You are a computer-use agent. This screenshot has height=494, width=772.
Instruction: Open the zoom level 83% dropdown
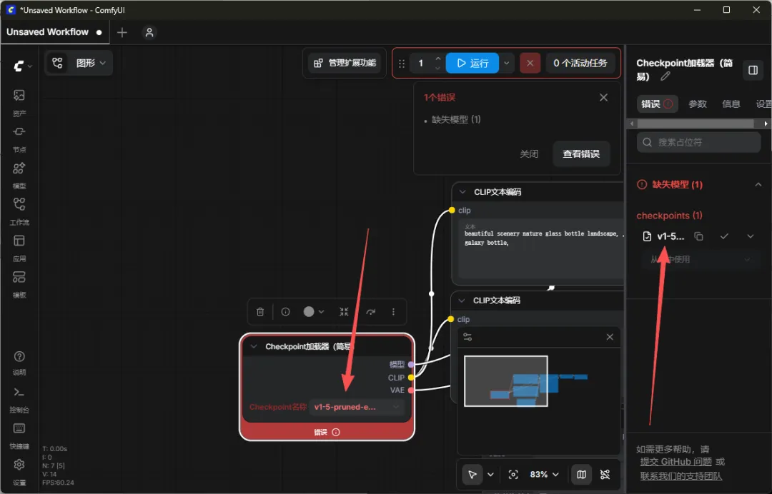tap(544, 474)
